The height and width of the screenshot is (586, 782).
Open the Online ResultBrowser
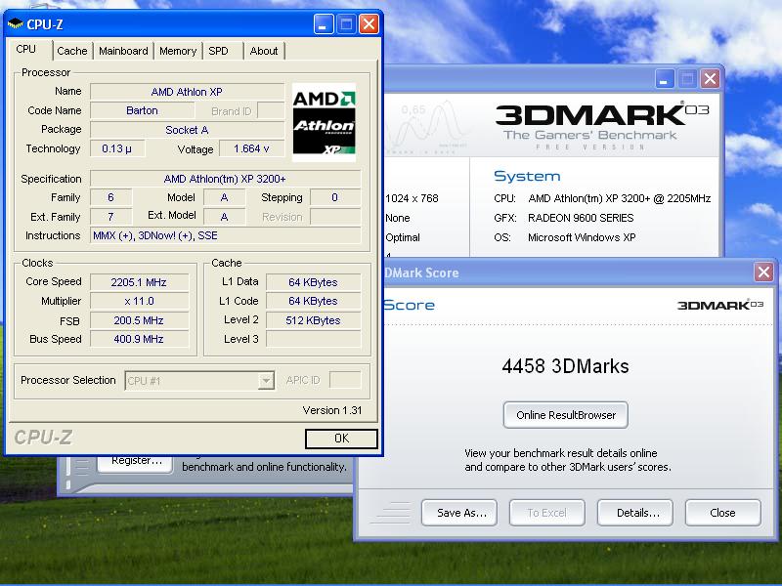tap(566, 415)
